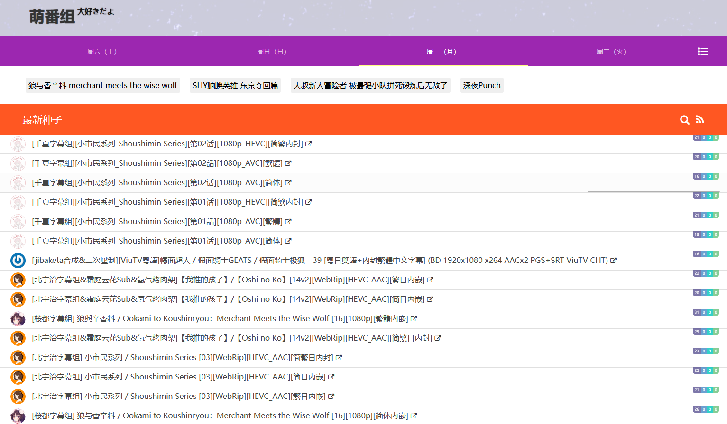The height and width of the screenshot is (424, 727).
Task: Open the Shoushimin Series [03] 简繁日内封 torrent link
Action: coord(183,357)
